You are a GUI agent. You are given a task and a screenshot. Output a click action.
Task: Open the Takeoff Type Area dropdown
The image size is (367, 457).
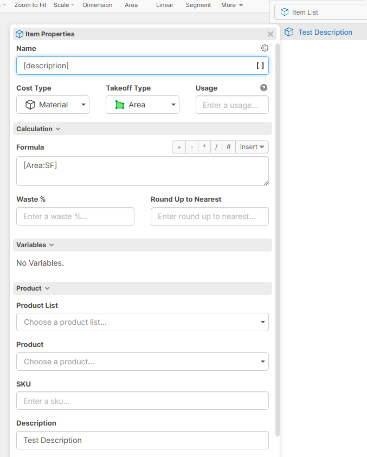point(142,105)
